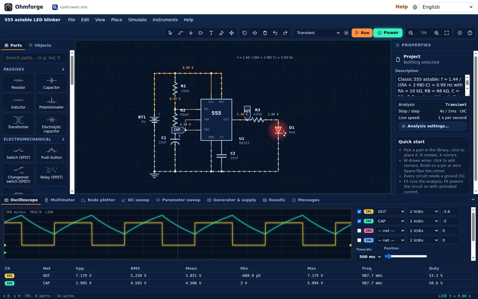Screen dimensions: 478x299
Task: Uncheck the CH1 channel checkbox
Action: coord(359,211)
